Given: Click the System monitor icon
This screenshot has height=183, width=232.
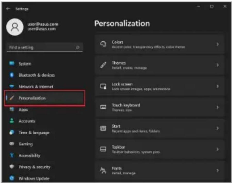Looking at the screenshot, I should [12, 63].
